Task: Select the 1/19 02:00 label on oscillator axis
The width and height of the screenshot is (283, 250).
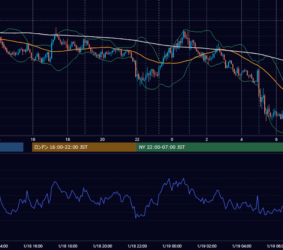Action: pyautogui.click(x=207, y=246)
